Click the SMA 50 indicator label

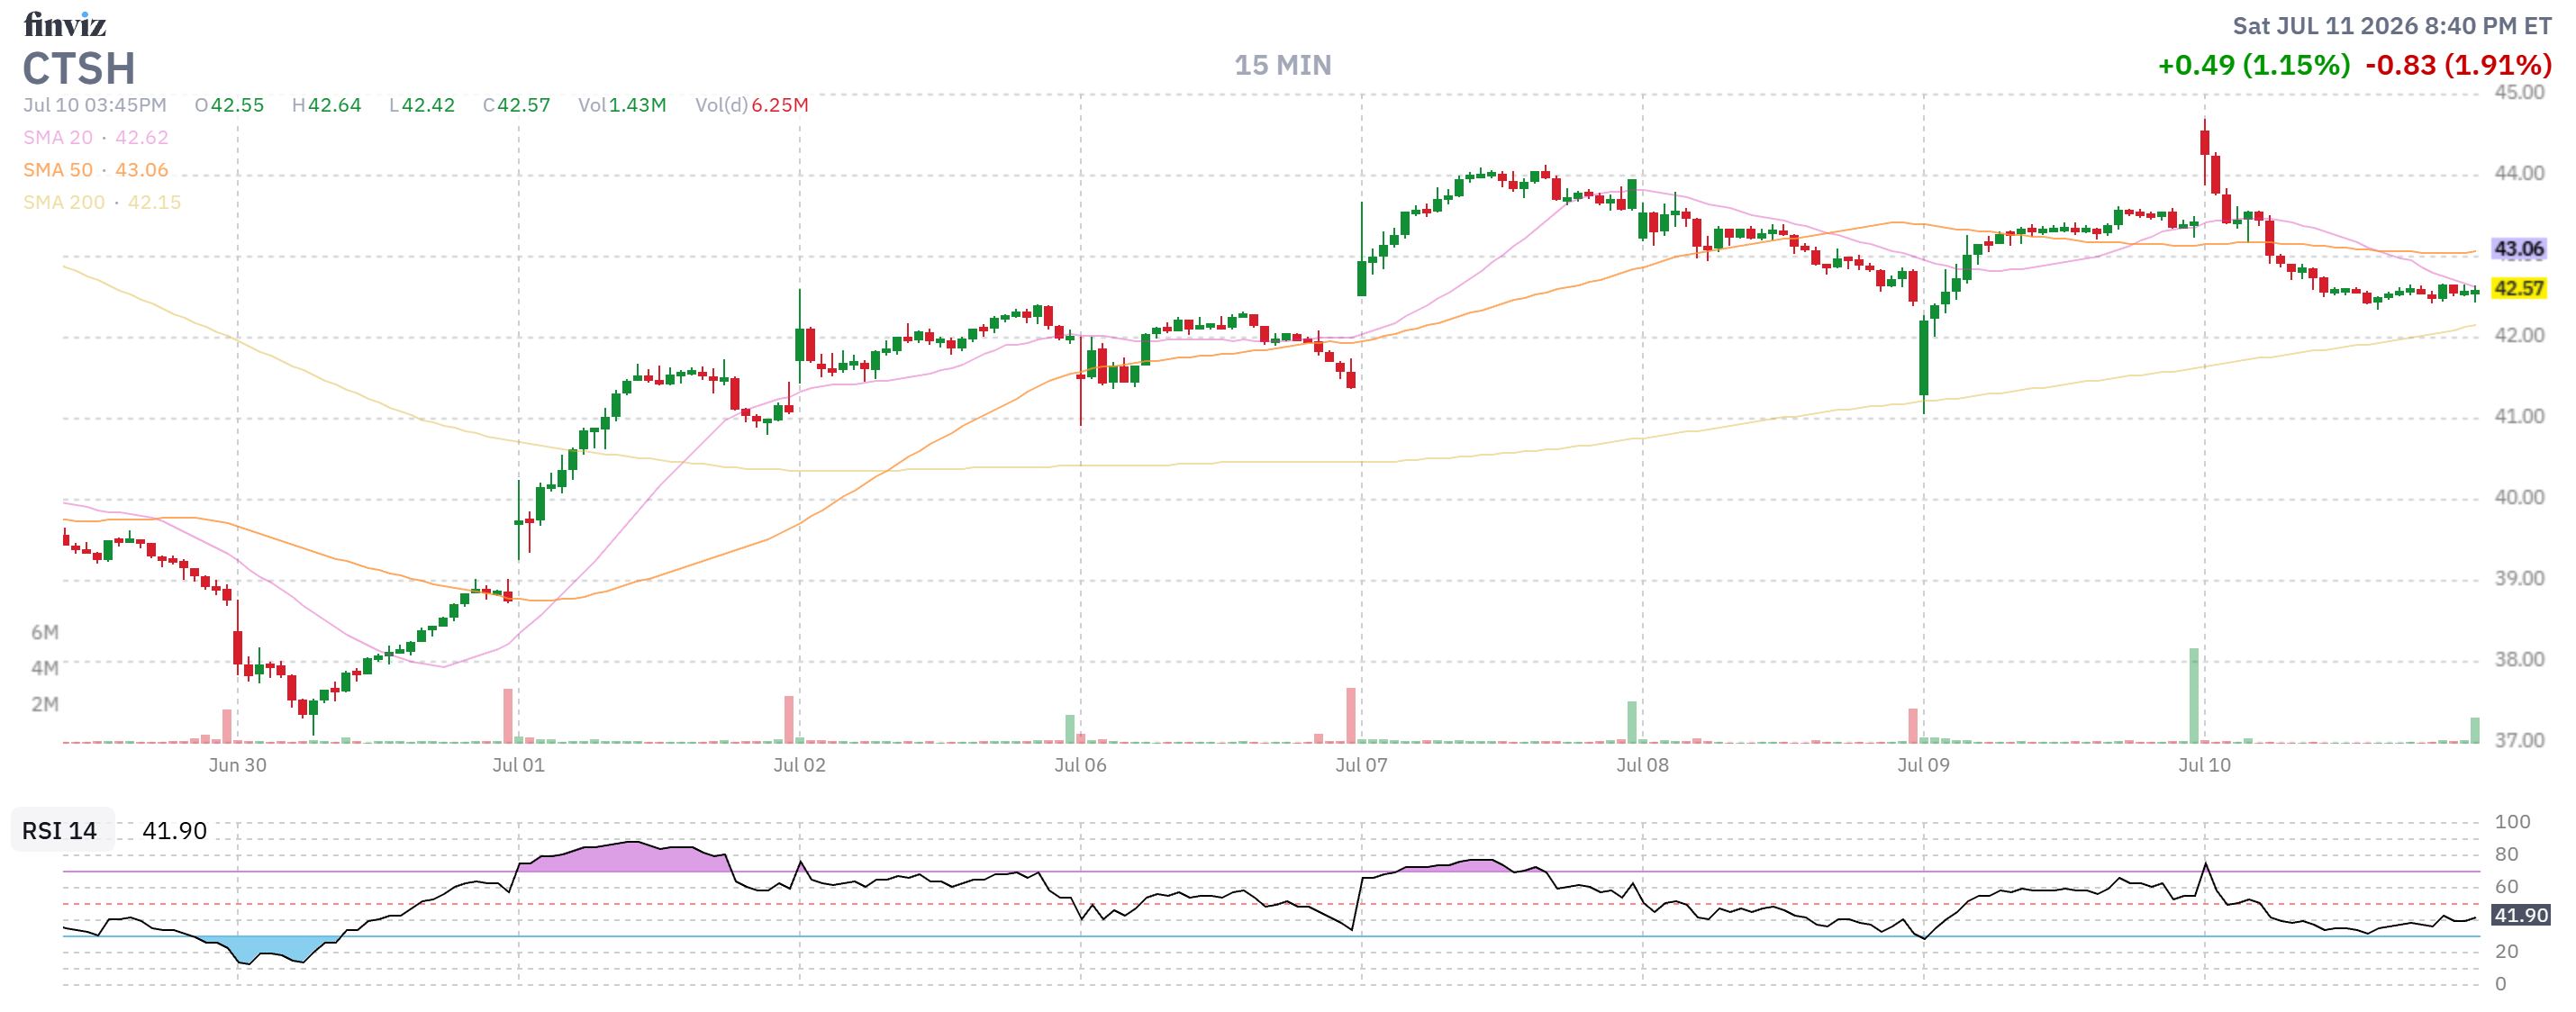(x=96, y=170)
